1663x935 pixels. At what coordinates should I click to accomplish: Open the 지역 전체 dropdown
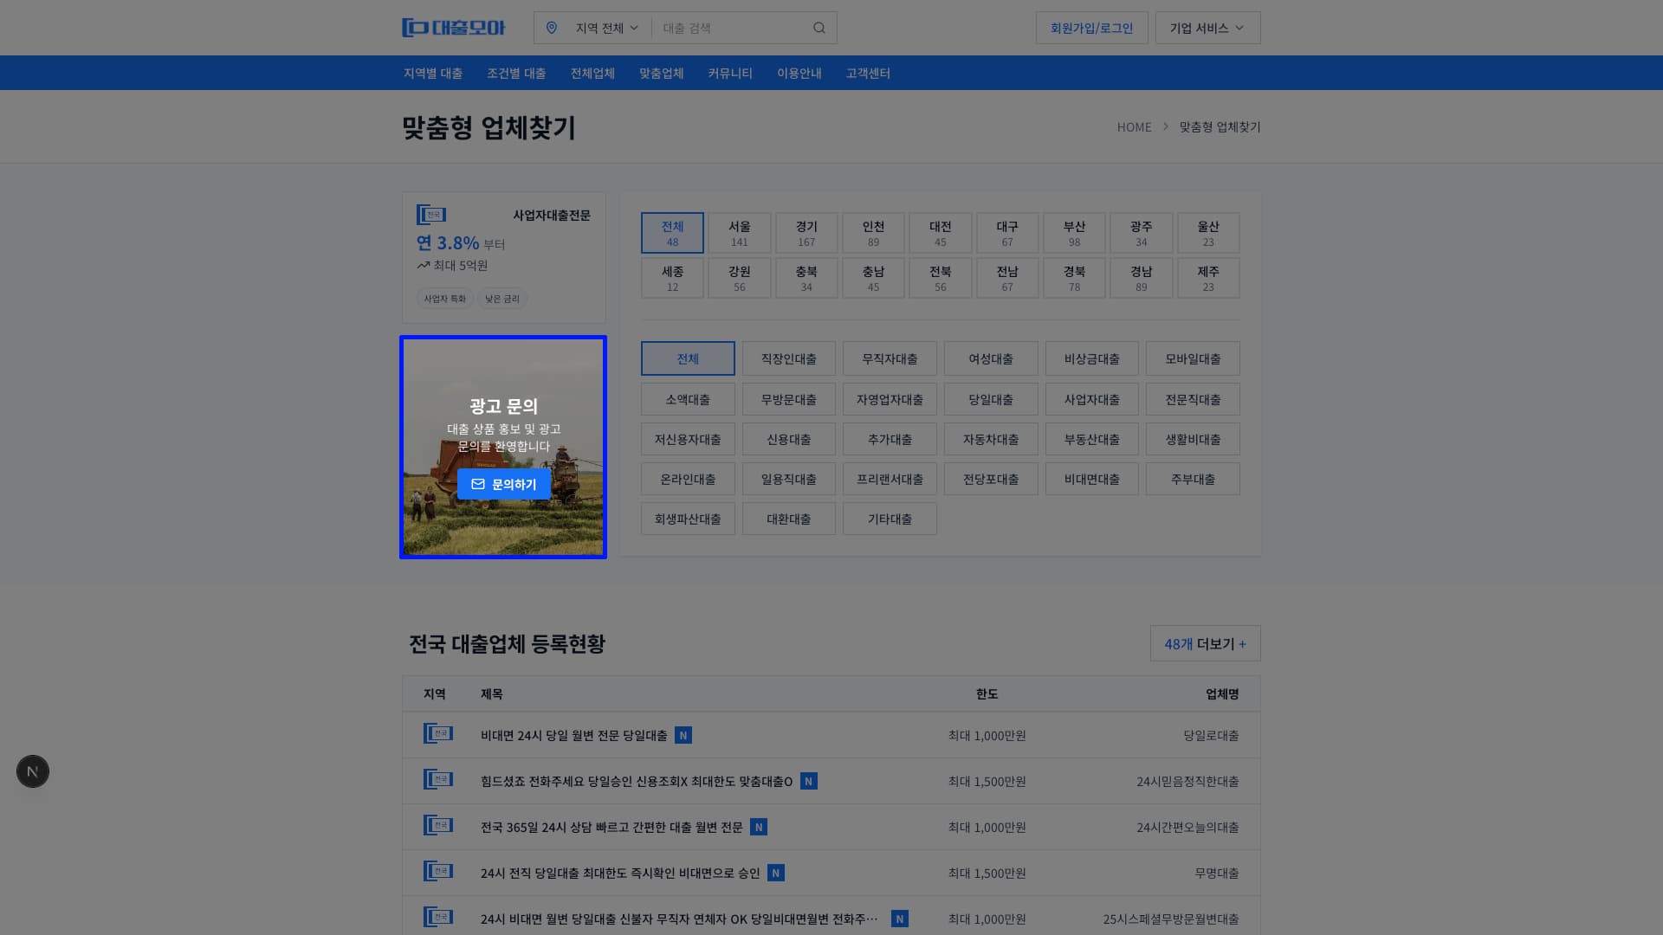[x=602, y=27]
